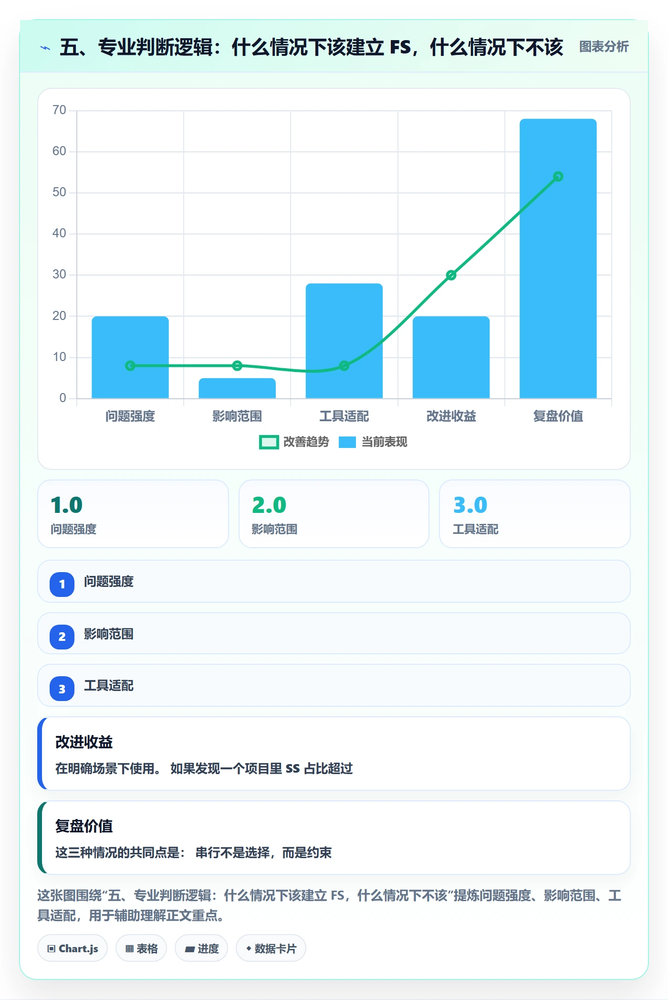
Task: Click the header title starting with 五、专业判断逻辑
Action: (311, 47)
